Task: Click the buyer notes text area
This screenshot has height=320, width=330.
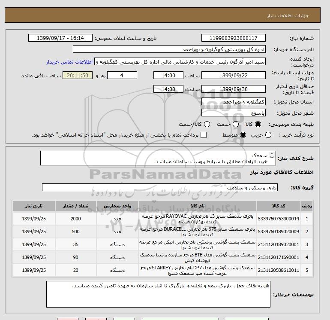Action: click(x=158, y=294)
